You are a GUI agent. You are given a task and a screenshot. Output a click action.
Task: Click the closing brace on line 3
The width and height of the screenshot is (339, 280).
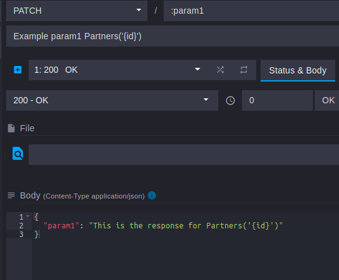[x=36, y=235]
